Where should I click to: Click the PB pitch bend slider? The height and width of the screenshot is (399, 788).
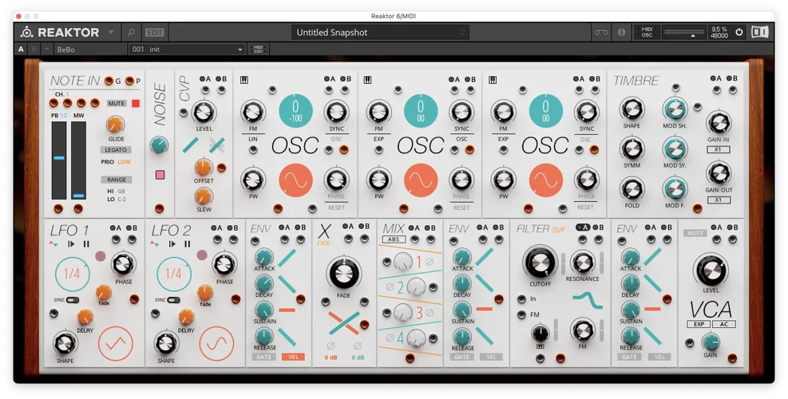point(59,160)
